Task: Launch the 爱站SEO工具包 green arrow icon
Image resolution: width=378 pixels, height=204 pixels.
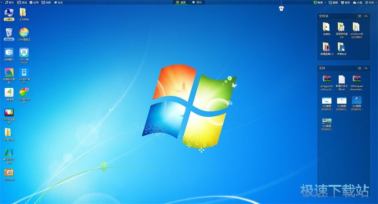Action: click(x=9, y=156)
